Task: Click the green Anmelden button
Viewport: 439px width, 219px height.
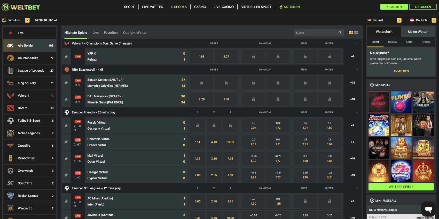Action: pos(394,7)
